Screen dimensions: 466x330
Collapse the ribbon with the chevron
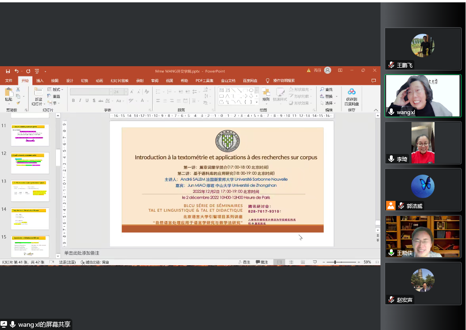(376, 110)
